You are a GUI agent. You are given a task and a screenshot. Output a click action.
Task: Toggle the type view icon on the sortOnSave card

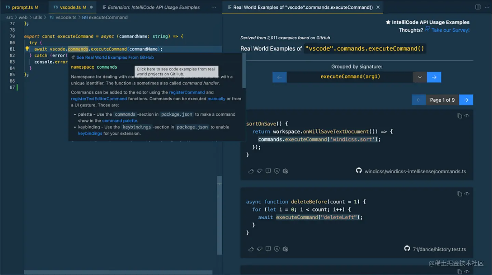point(467,116)
